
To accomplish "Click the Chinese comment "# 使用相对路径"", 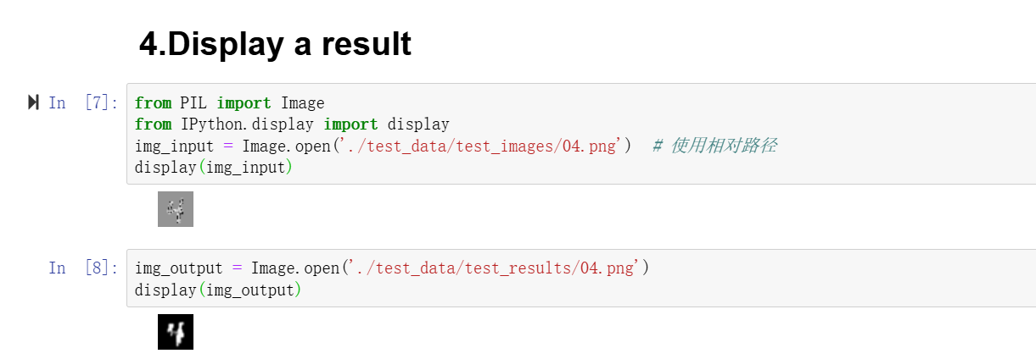I will (x=714, y=146).
